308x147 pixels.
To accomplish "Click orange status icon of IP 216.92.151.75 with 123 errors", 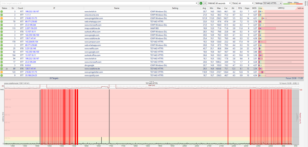I will tap(2, 72).
